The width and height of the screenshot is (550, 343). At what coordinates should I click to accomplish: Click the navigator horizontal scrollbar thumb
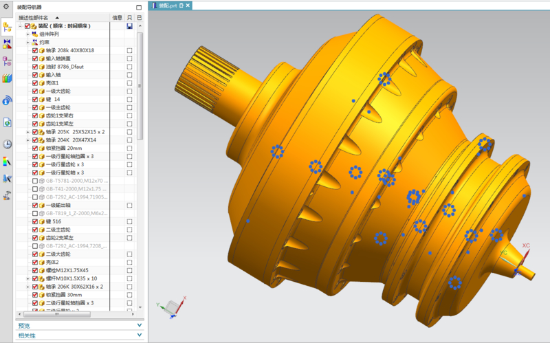56,314
